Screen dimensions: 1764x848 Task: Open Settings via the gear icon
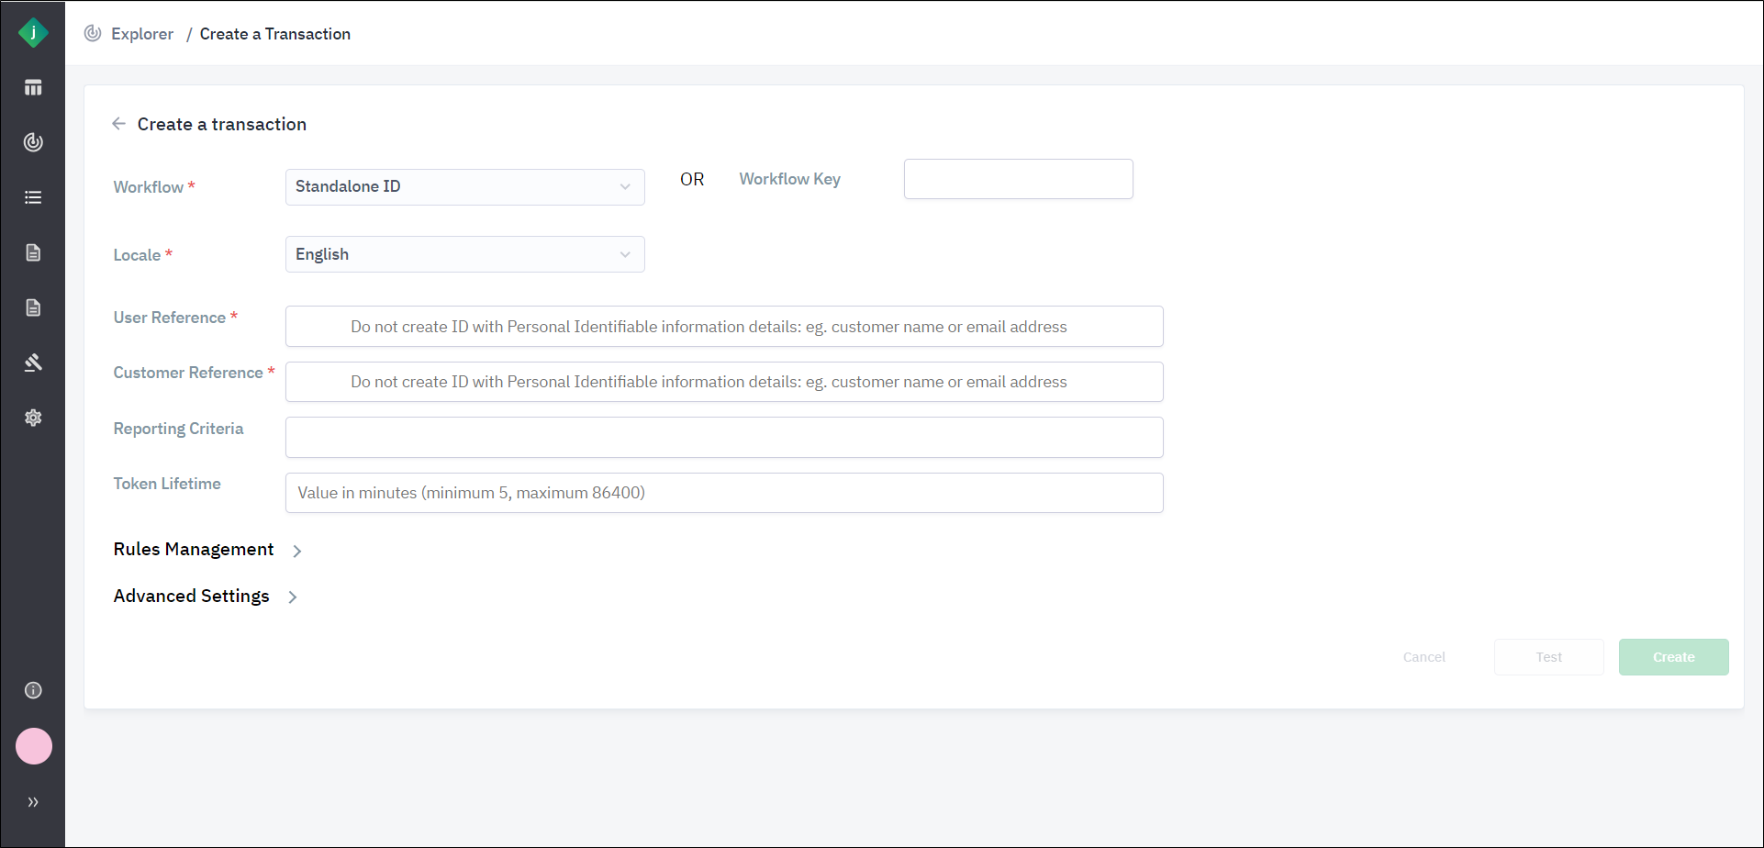pyautogui.click(x=33, y=418)
